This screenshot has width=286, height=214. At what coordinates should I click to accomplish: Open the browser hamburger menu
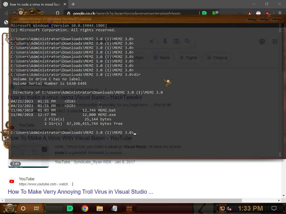(x=280, y=13)
